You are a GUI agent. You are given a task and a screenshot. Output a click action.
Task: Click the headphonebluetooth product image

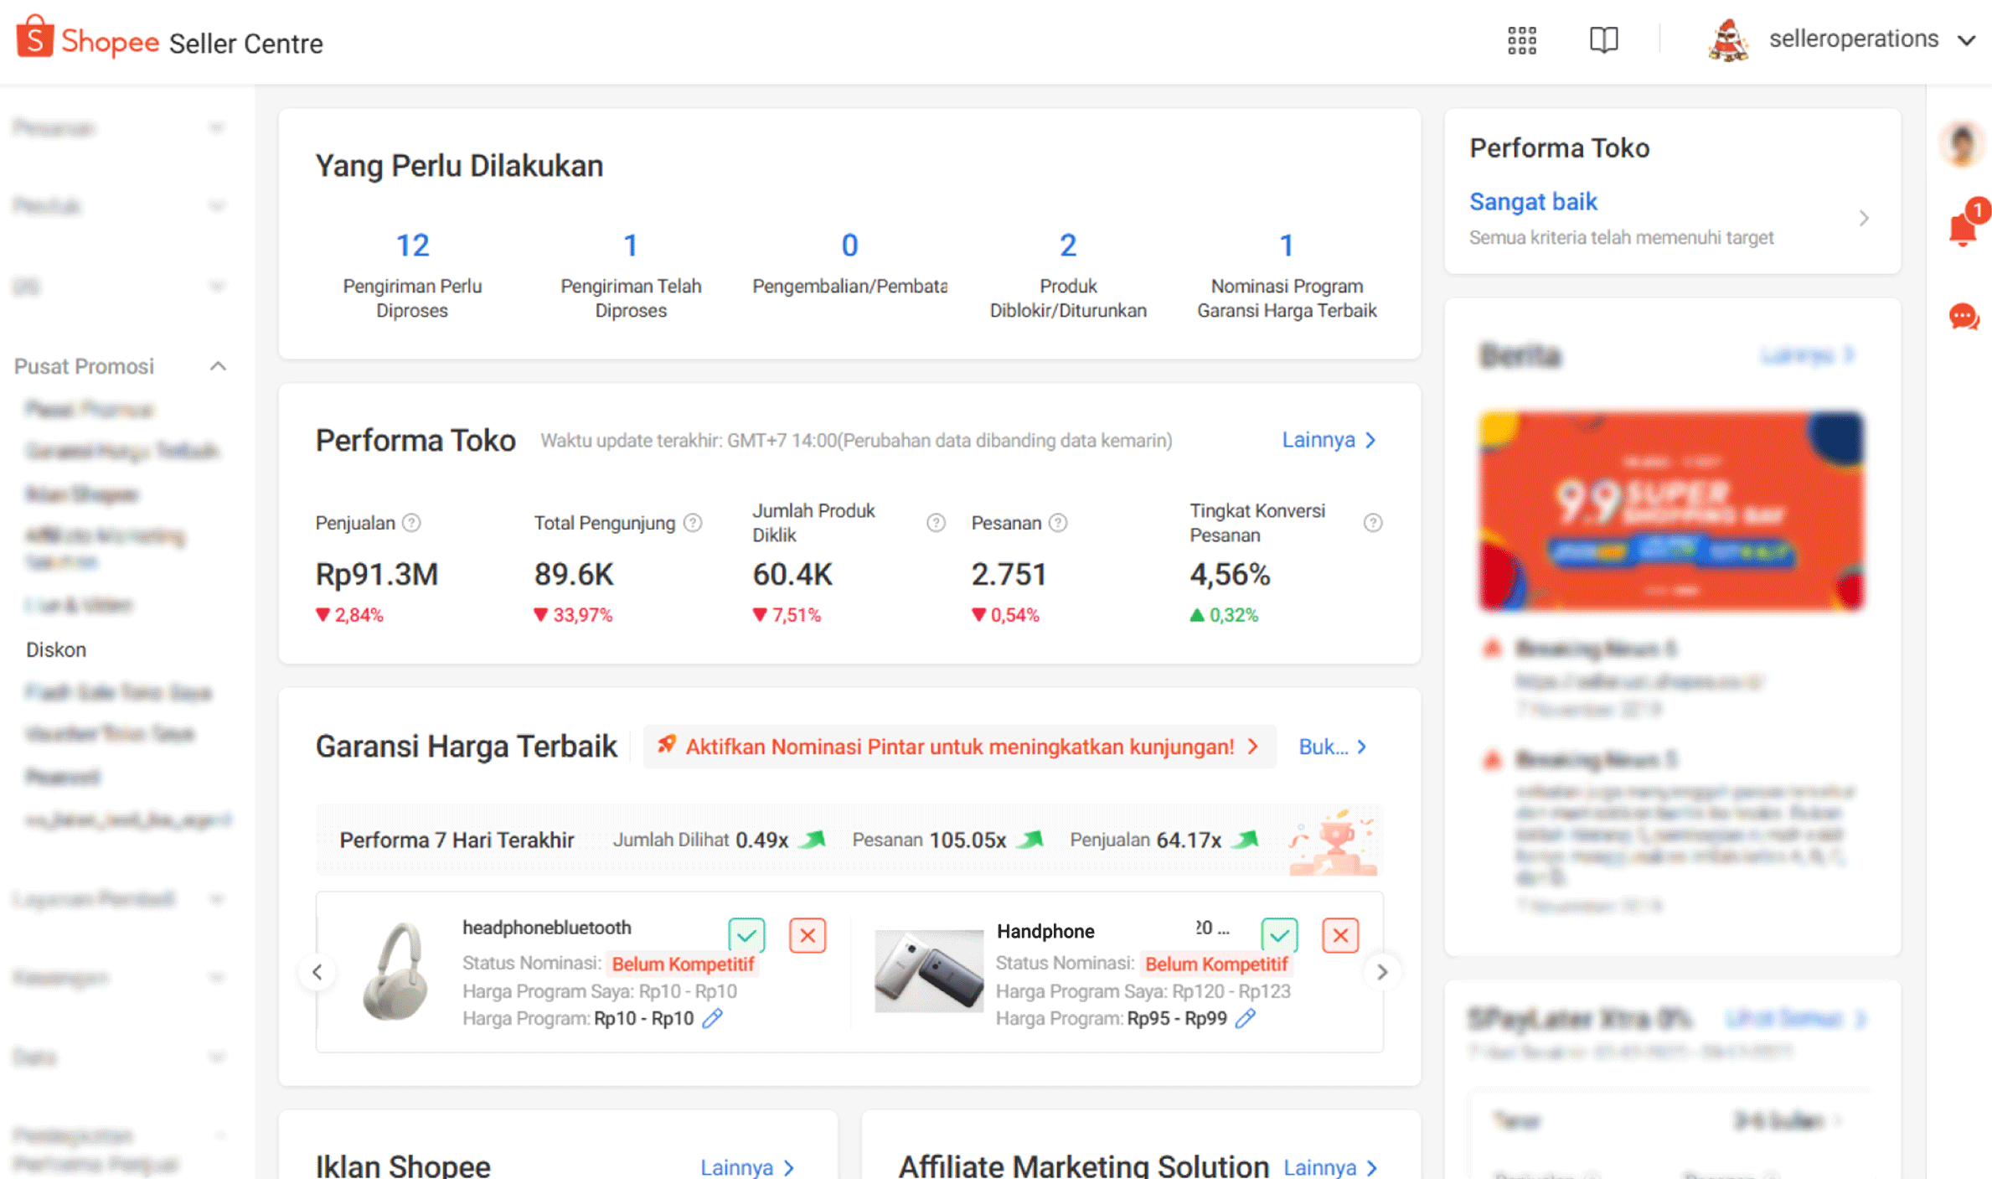[x=395, y=972]
